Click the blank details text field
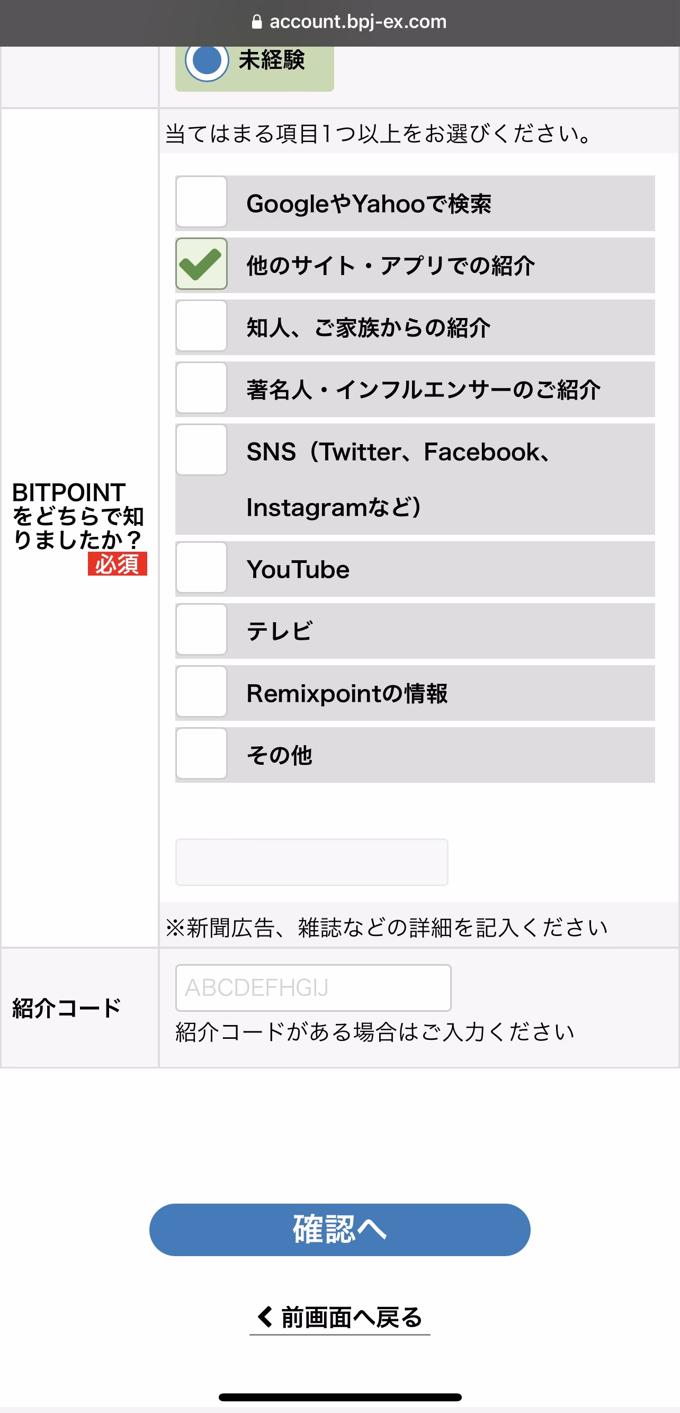Viewport: 680px width, 1413px height. (x=311, y=862)
